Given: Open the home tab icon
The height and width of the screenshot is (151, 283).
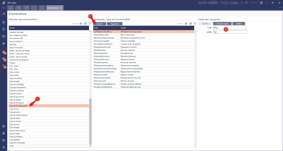Looking at the screenshot, I should (x=11, y=8).
